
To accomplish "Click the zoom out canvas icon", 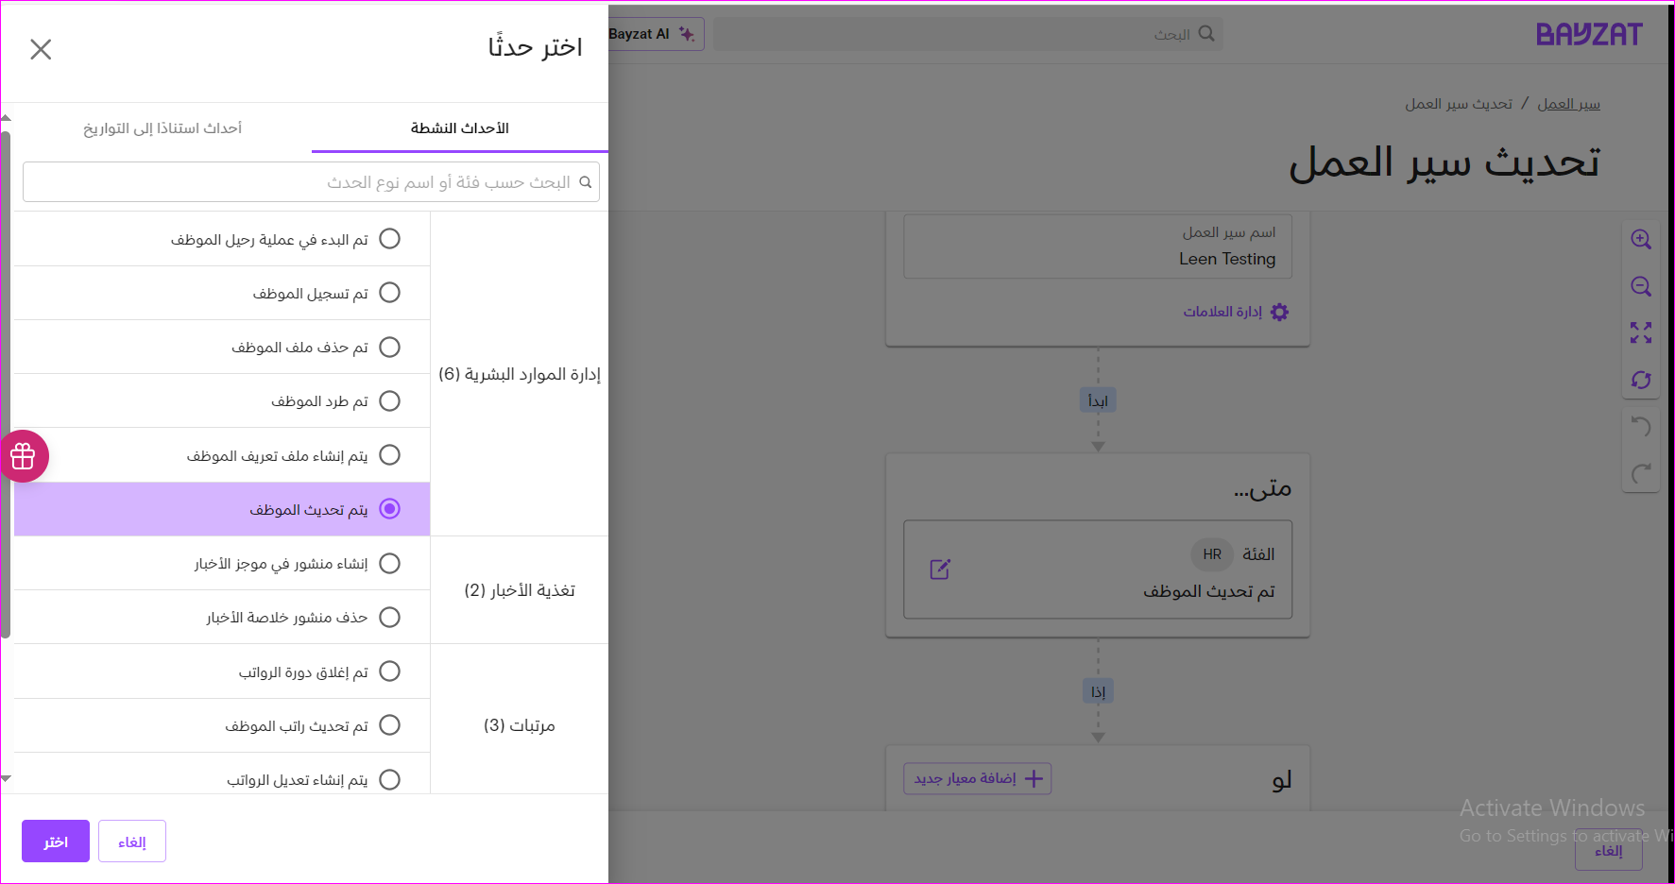I will [x=1641, y=286].
